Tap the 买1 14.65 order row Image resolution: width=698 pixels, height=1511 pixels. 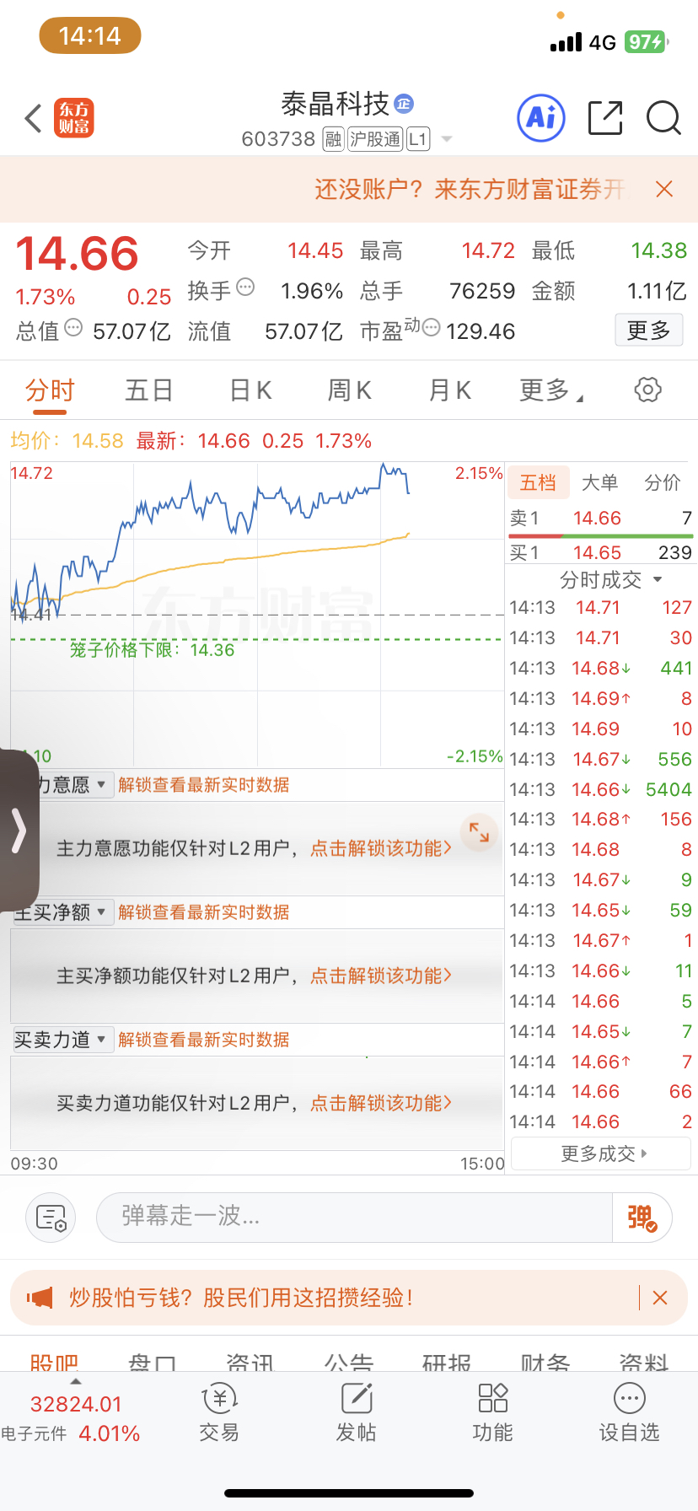coord(600,553)
